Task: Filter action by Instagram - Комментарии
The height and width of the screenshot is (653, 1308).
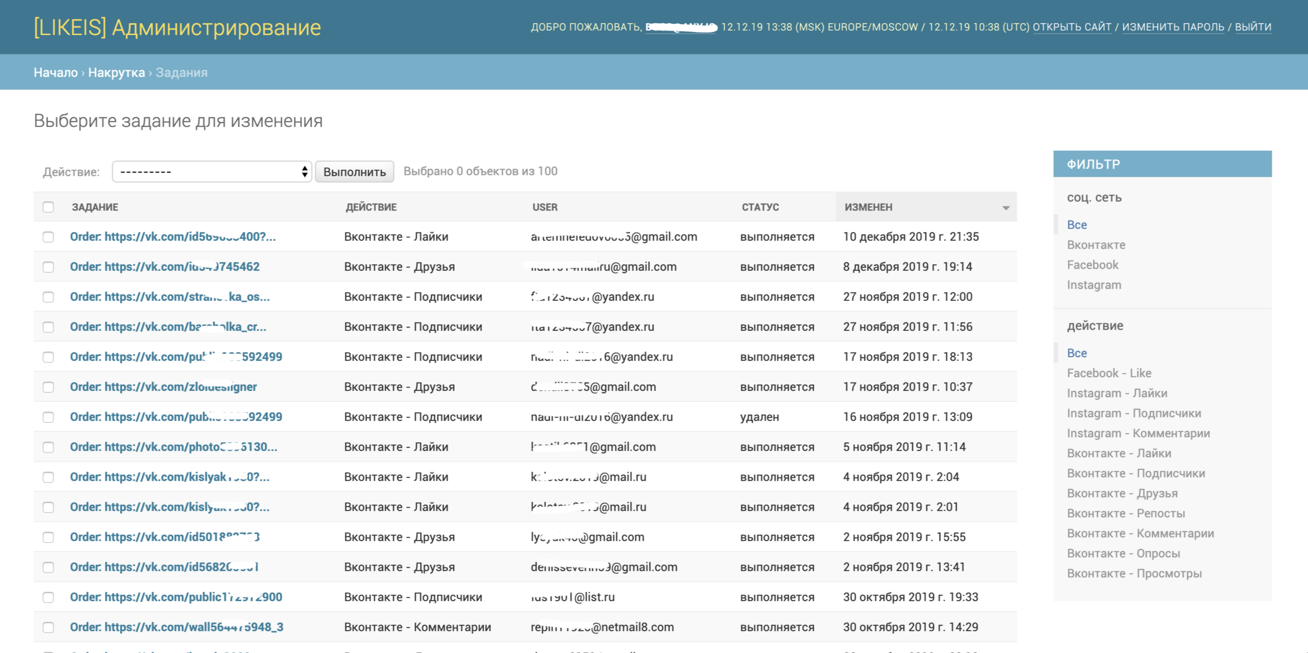Action: 1138,433
